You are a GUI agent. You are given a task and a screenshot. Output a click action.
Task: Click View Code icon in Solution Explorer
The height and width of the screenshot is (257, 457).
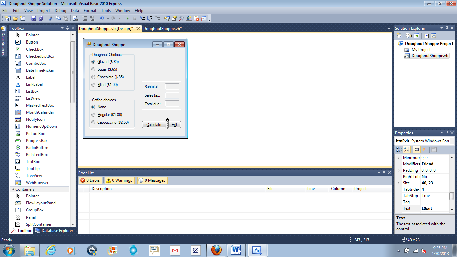pyautogui.click(x=426, y=36)
